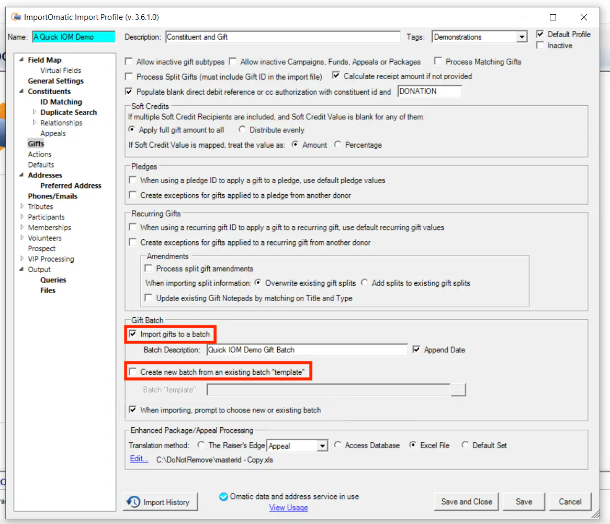Open the View Usage link
Screen dimensions: 610x524
tap(288, 507)
